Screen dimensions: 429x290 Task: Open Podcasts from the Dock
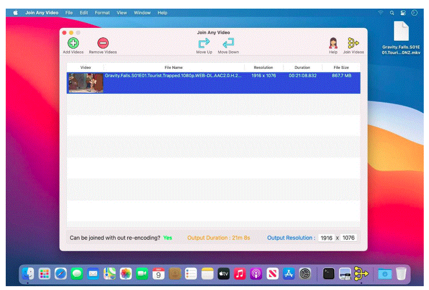click(x=256, y=274)
